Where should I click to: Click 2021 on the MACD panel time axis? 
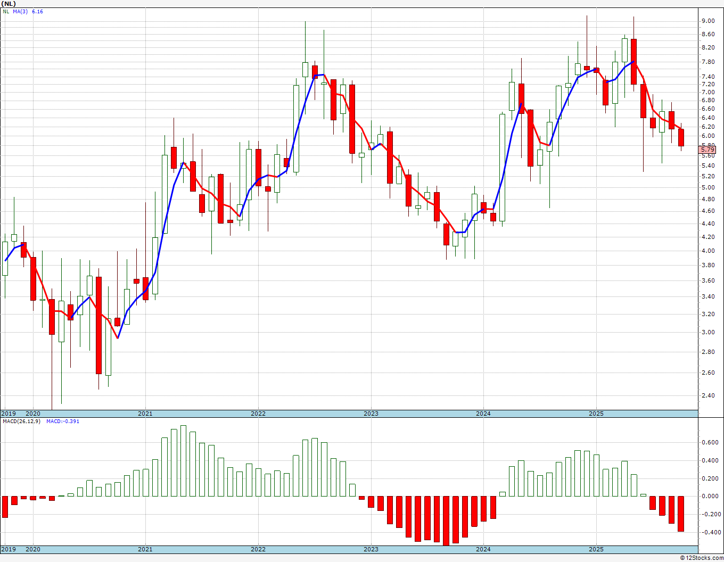click(145, 549)
